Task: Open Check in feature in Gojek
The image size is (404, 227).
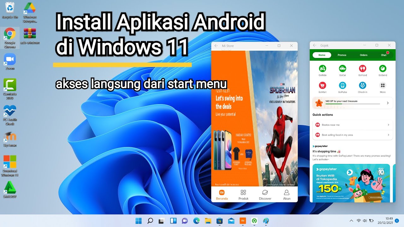Action: point(362,87)
